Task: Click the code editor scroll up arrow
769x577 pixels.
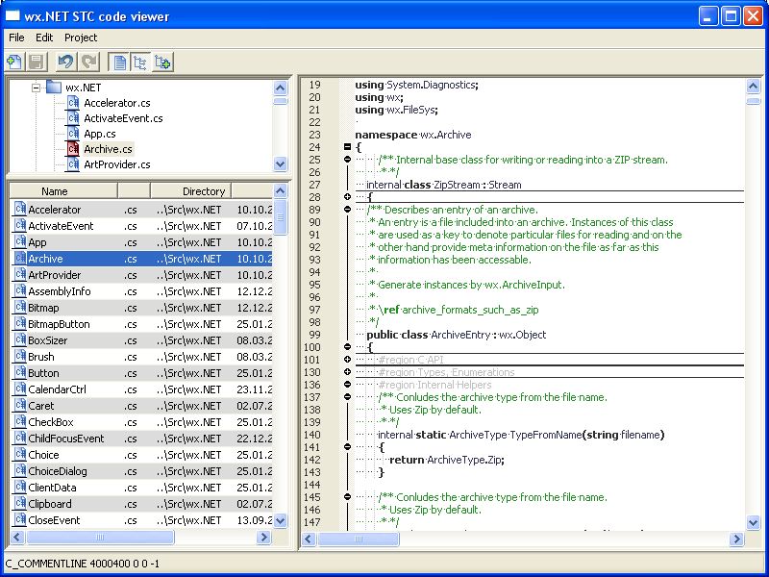Action: (x=754, y=87)
